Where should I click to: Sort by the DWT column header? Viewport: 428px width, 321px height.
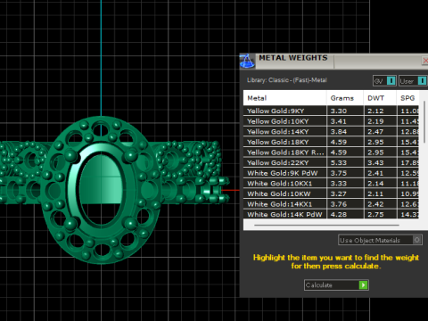[x=380, y=98]
